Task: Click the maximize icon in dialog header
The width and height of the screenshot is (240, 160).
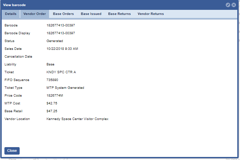Action: (228, 5)
